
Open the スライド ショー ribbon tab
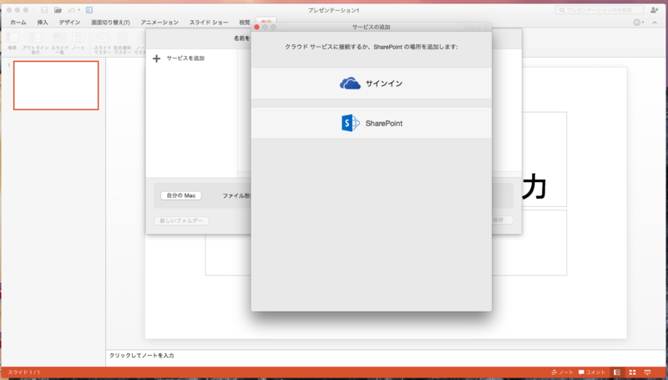[x=209, y=23]
